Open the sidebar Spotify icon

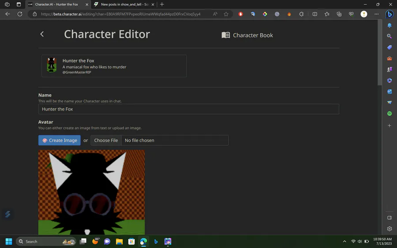pos(390,114)
